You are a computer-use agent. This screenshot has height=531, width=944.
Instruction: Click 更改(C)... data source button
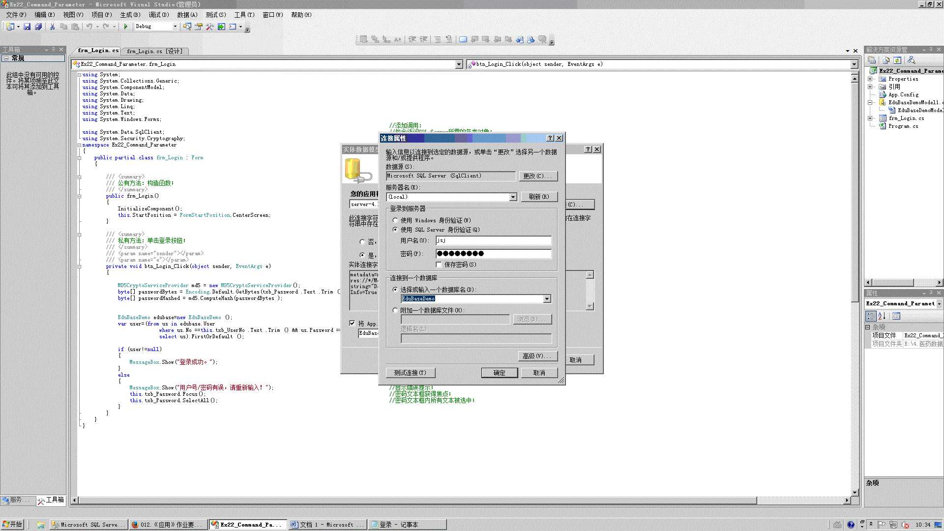pos(537,176)
